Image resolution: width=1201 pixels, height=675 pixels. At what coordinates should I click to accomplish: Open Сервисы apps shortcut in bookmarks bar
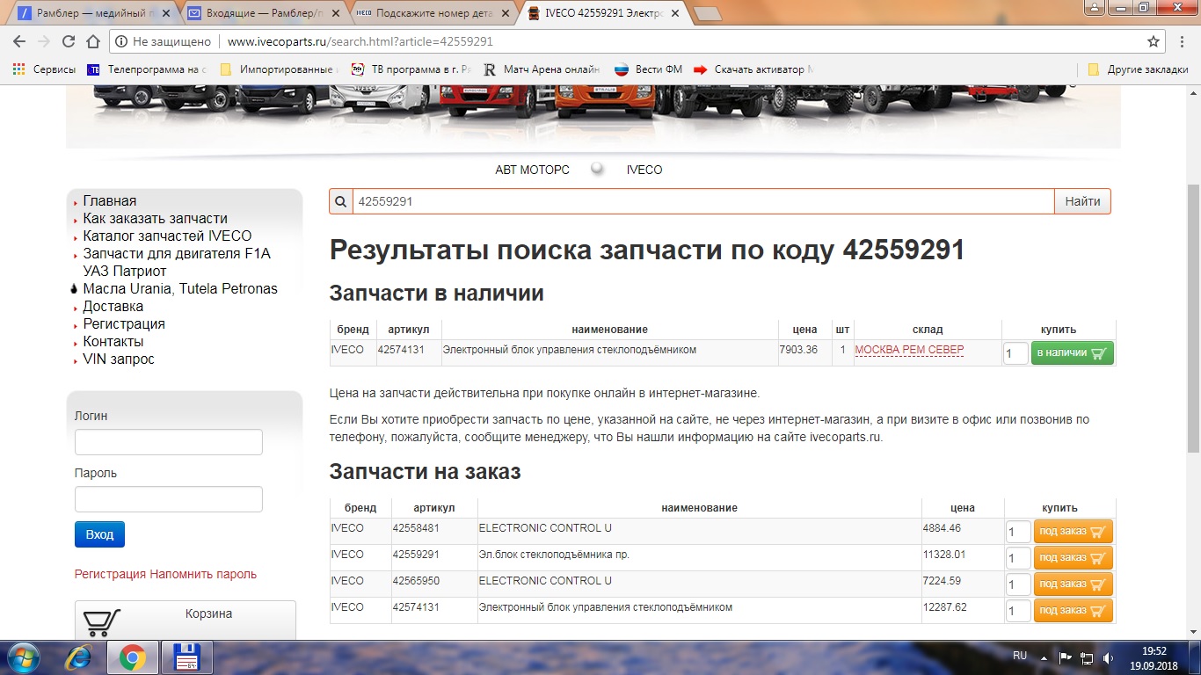pyautogui.click(x=44, y=69)
